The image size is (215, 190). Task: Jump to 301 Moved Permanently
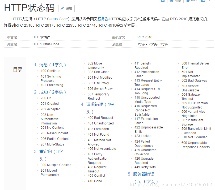(x=50, y=172)
